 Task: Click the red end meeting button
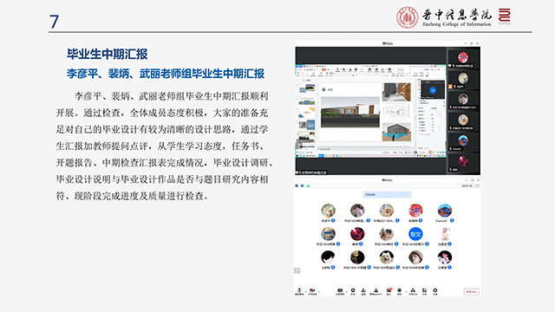tap(471, 292)
